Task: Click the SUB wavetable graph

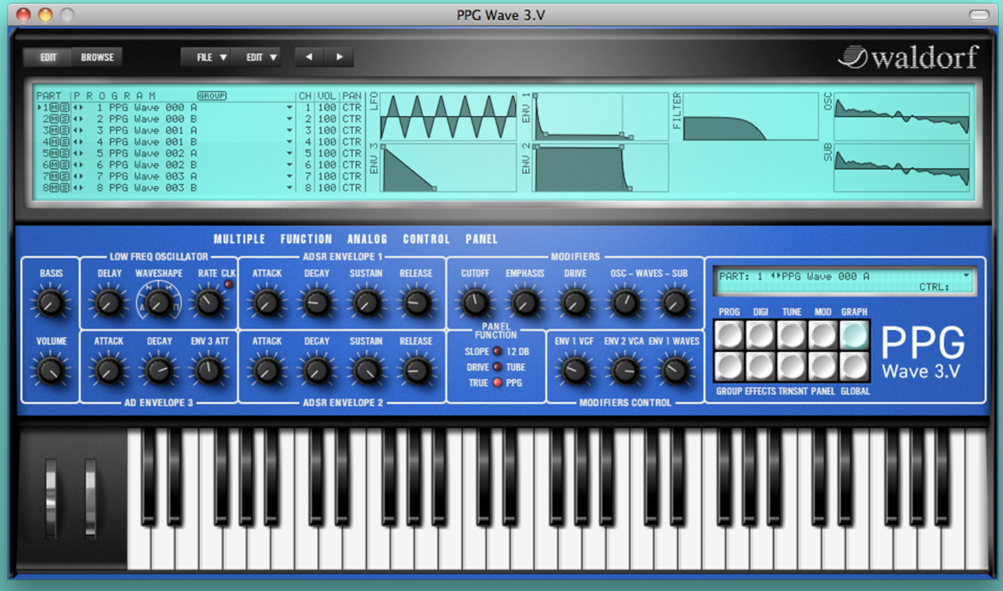Action: click(x=903, y=167)
